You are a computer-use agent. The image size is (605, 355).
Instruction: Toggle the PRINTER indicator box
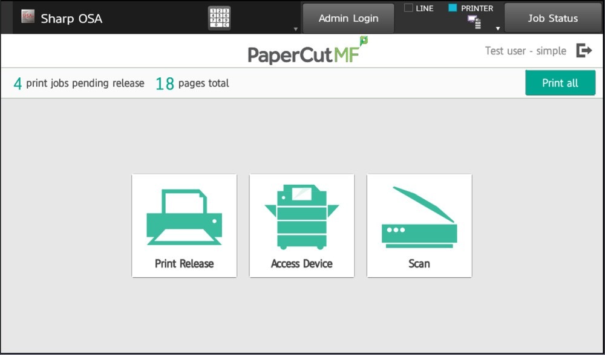tap(453, 8)
